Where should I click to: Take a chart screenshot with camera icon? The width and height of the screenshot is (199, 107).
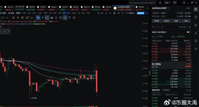[102, 13]
